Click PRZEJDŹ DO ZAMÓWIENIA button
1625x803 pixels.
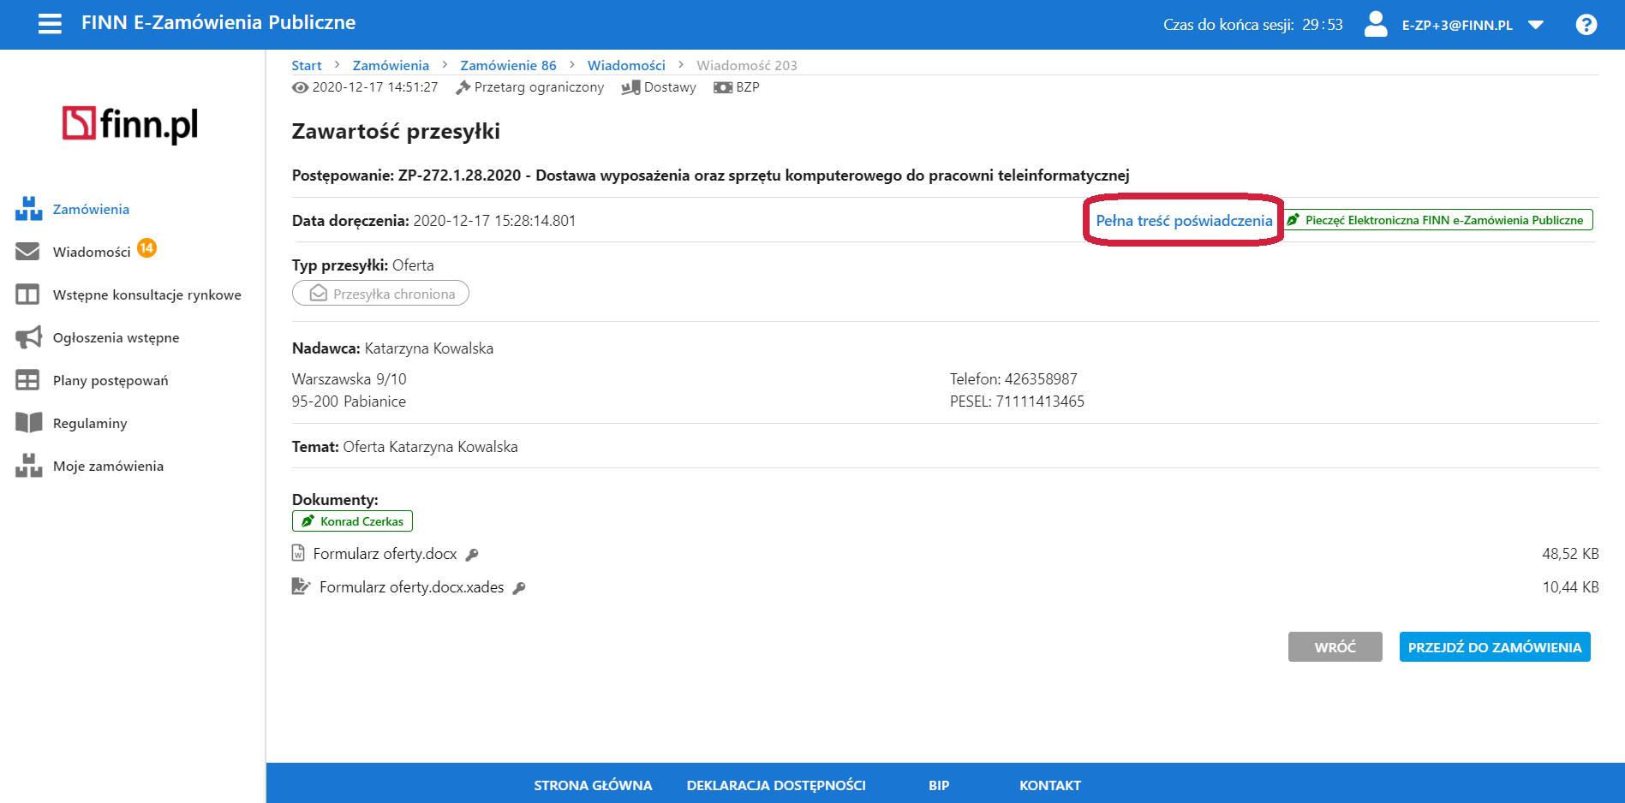coord(1495,647)
